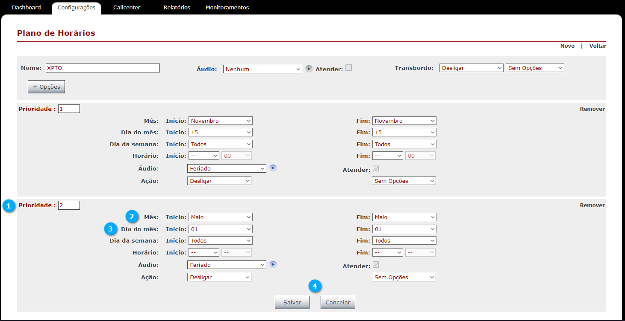Click the Novo link
The image size is (625, 321).
[568, 46]
